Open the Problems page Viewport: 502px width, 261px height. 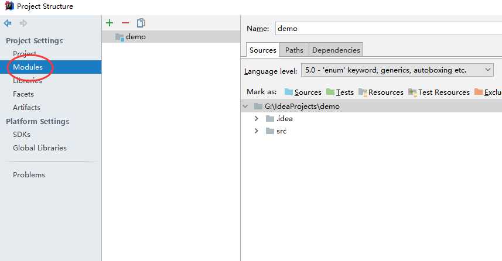[29, 174]
